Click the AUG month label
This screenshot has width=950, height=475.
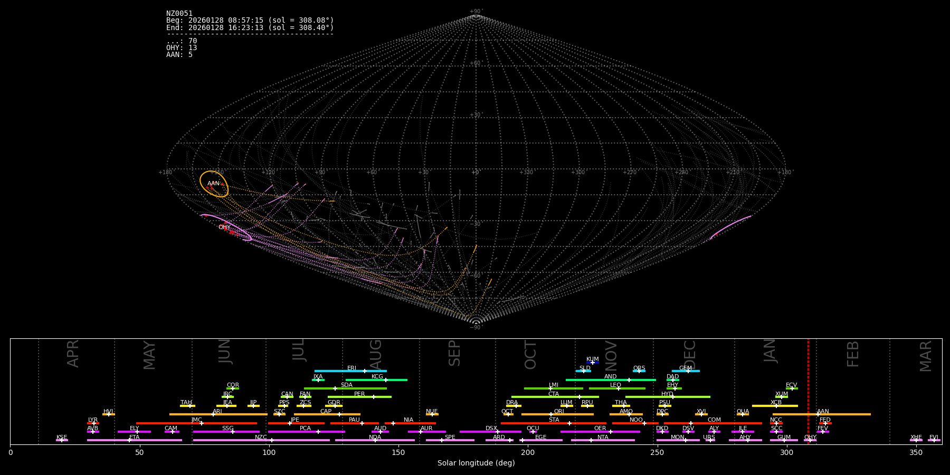pos(375,353)
